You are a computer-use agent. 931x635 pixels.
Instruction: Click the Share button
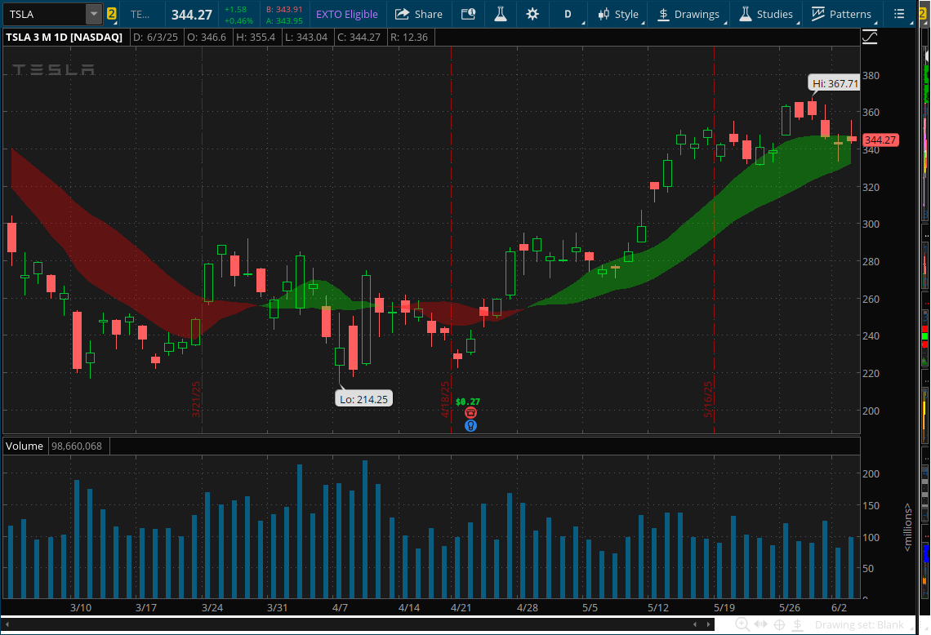point(419,14)
